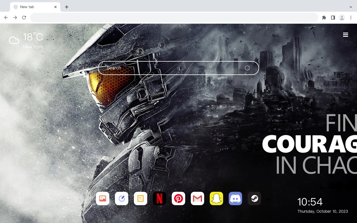
Task: Click inside the Search box
Action: (178, 68)
